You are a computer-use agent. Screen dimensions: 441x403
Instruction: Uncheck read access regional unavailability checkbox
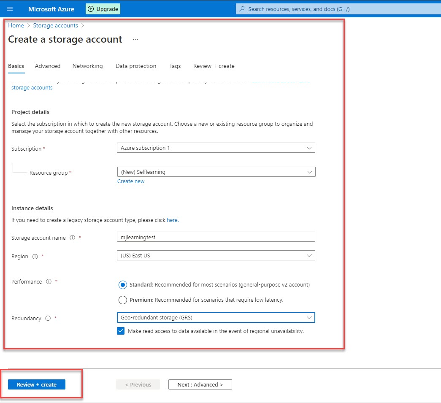click(x=121, y=331)
